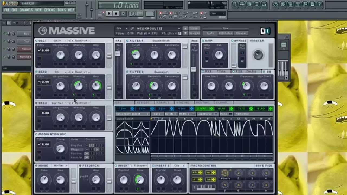The image size is (347, 195).
Task: Click the preset search magnifier icon
Action: 132,28
